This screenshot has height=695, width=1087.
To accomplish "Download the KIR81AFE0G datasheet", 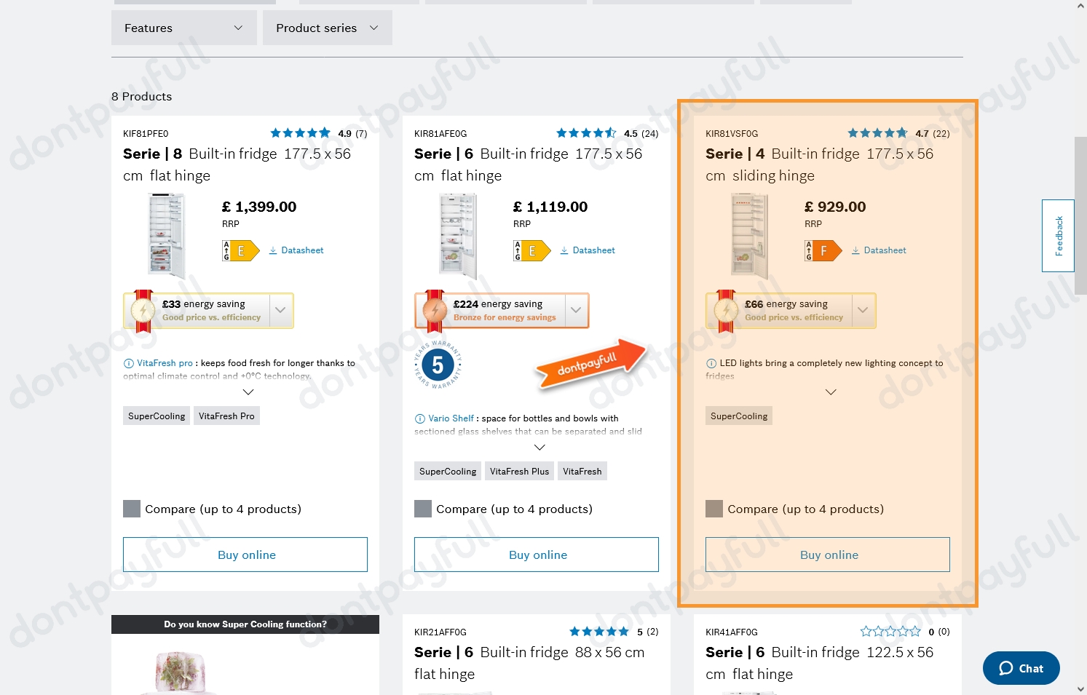I will pyautogui.click(x=588, y=250).
